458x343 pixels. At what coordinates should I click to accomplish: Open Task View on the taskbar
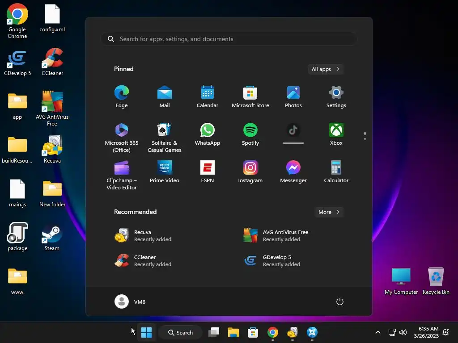click(214, 332)
